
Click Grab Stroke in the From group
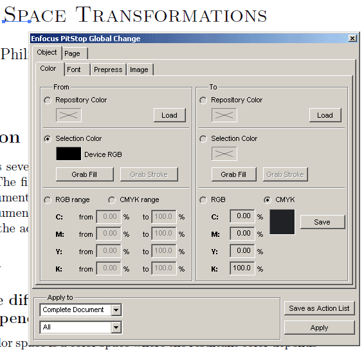149,174
